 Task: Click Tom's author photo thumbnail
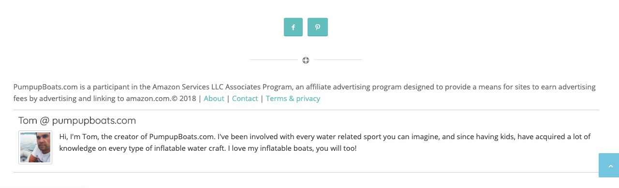pyautogui.click(x=35, y=147)
